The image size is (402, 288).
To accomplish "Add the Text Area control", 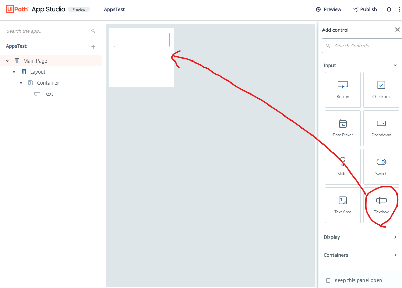I will 342,205.
